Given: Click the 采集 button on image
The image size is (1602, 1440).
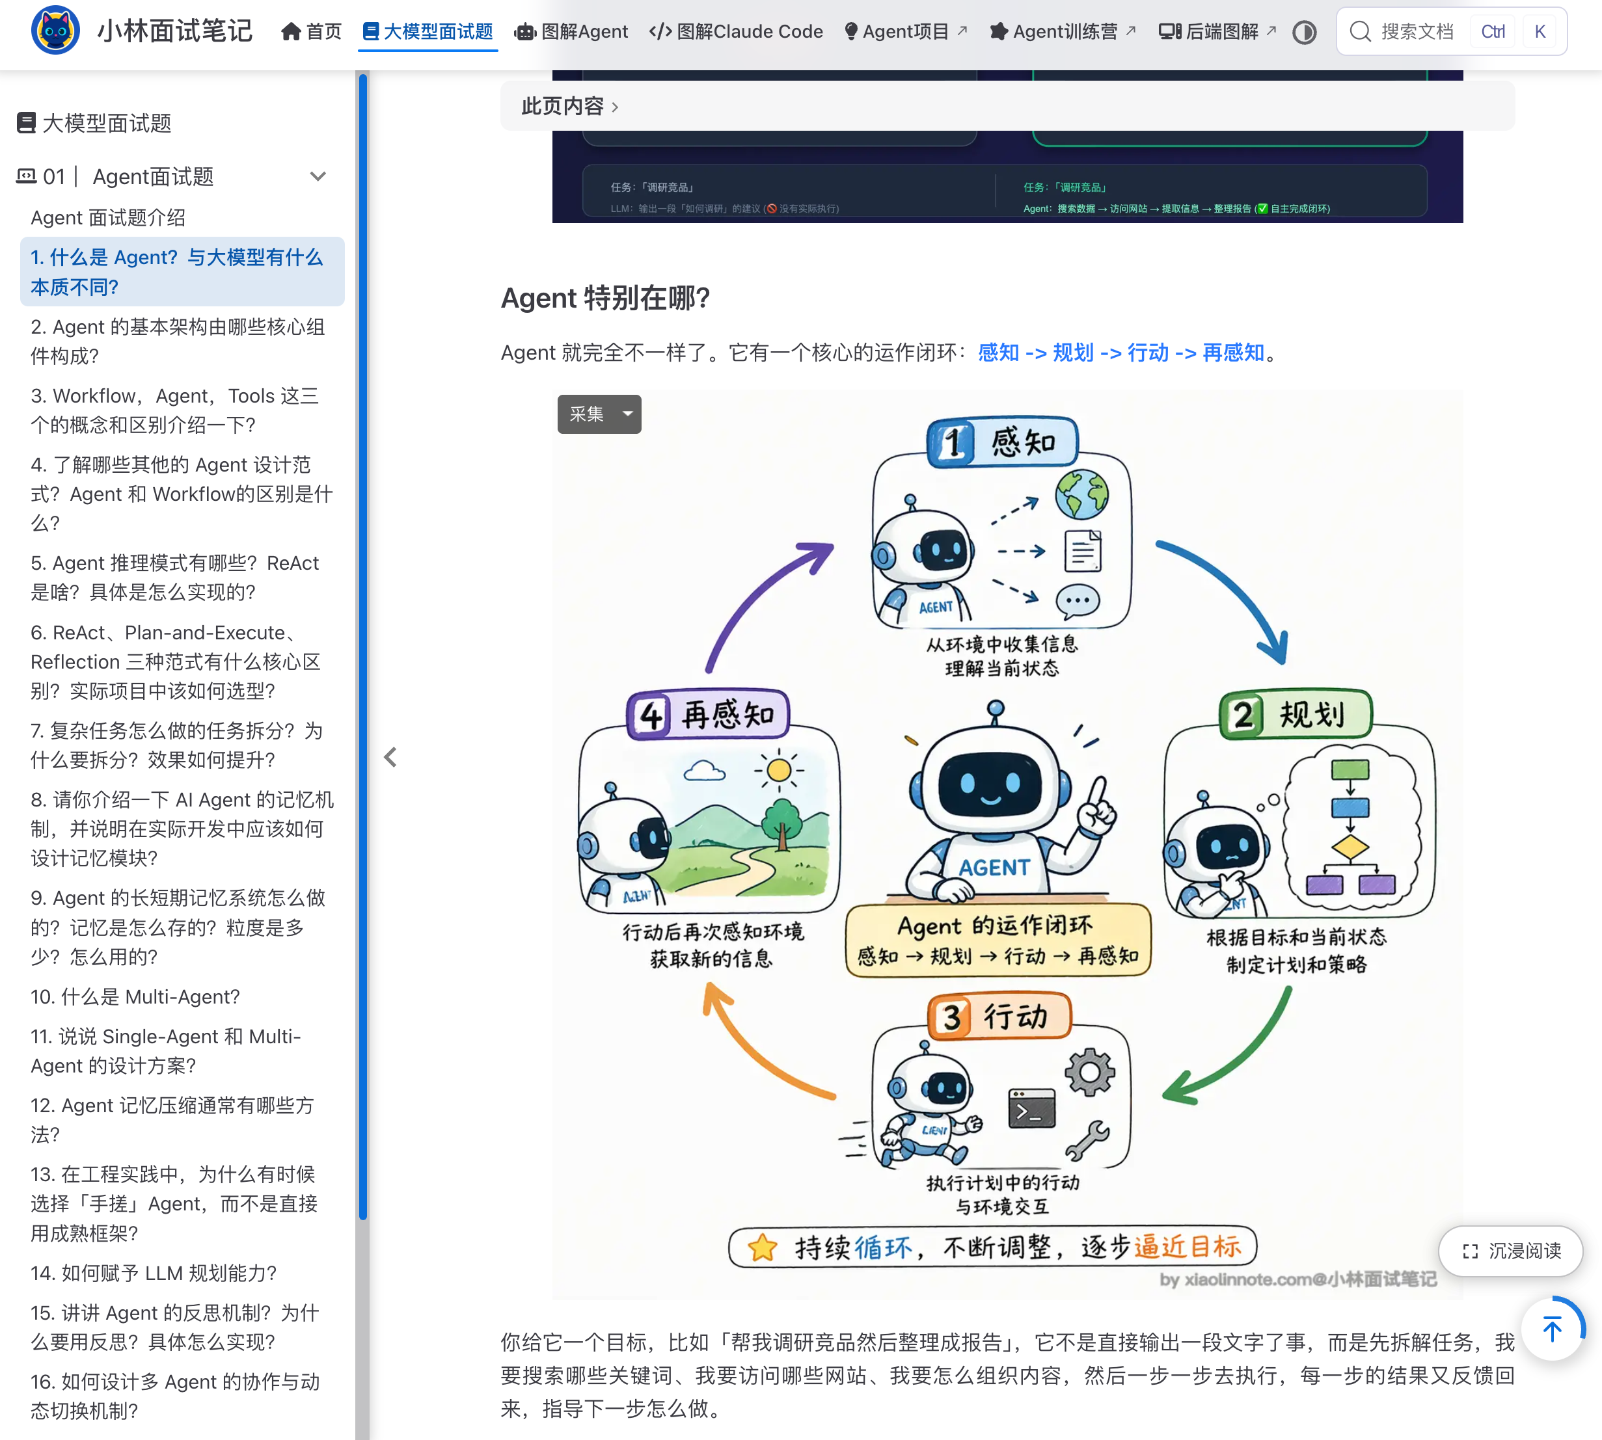Looking at the screenshot, I should click(x=586, y=414).
